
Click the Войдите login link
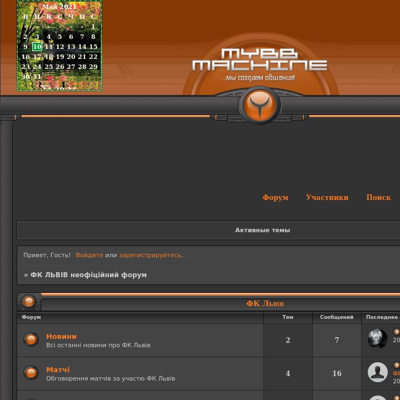pyautogui.click(x=89, y=255)
